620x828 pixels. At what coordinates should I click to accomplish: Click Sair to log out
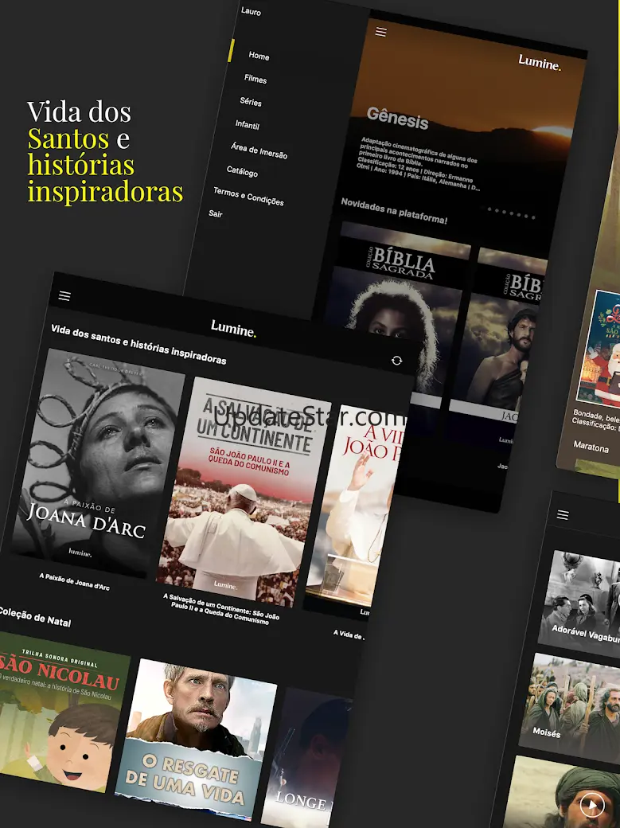click(216, 213)
